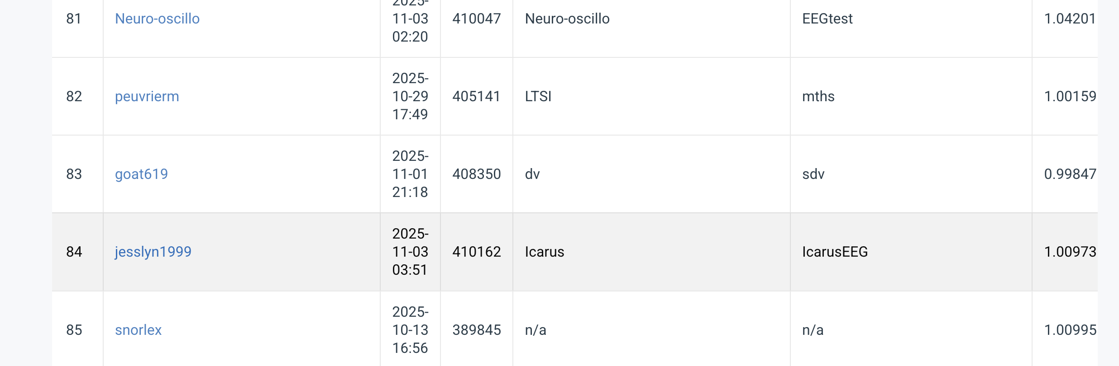Click the sdv method name cell
The width and height of the screenshot is (1119, 366).
(x=813, y=174)
